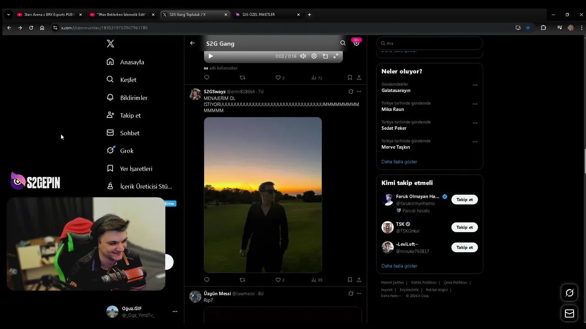The height and width of the screenshot is (329, 586).
Task: Open more options for Galatasarayın trend
Action: pos(475,85)
